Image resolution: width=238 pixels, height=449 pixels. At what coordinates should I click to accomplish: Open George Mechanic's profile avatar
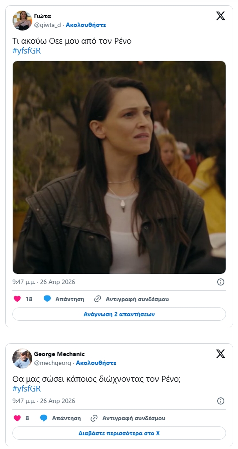click(22, 358)
